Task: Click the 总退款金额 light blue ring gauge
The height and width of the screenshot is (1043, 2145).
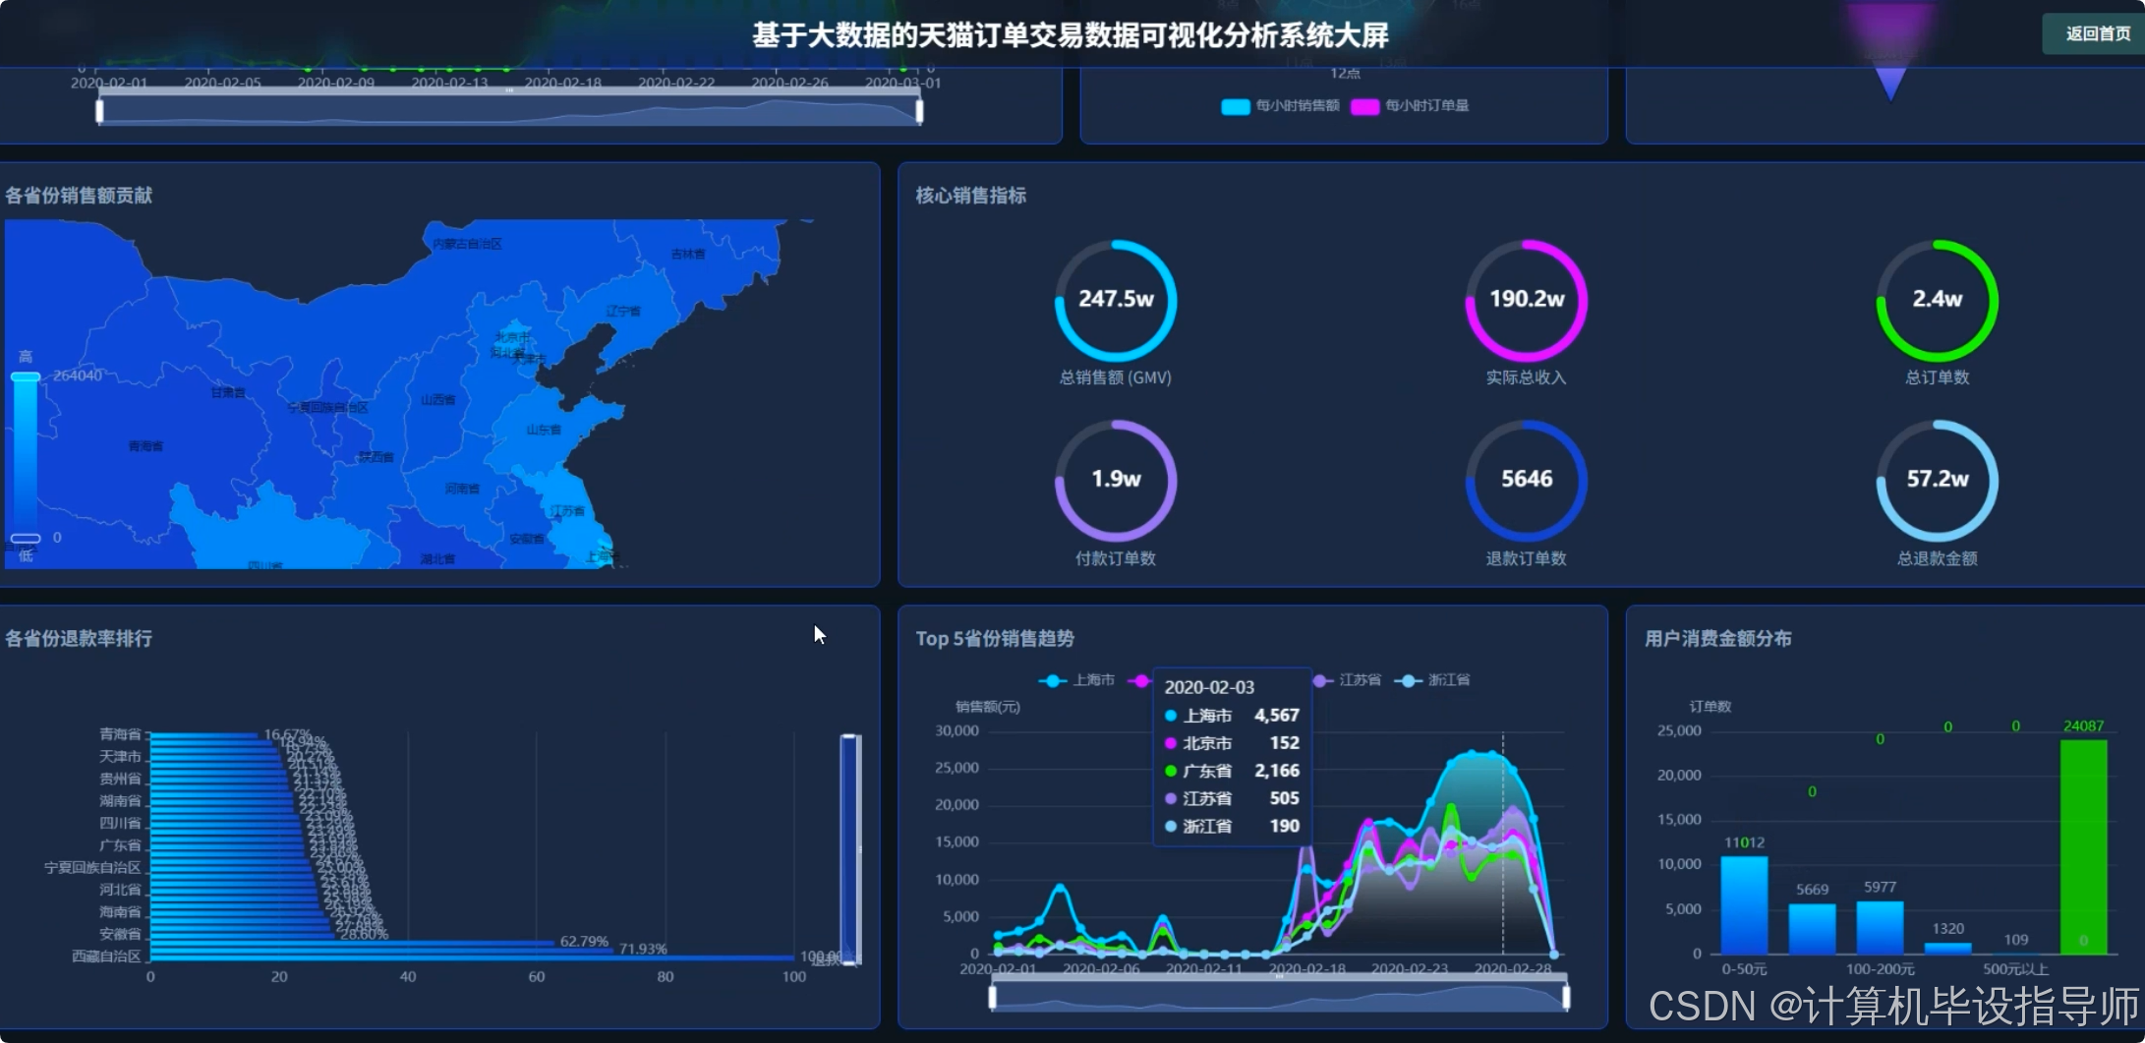Action: (x=1937, y=480)
